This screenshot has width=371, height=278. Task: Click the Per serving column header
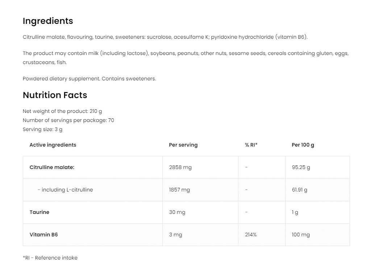click(x=183, y=145)
